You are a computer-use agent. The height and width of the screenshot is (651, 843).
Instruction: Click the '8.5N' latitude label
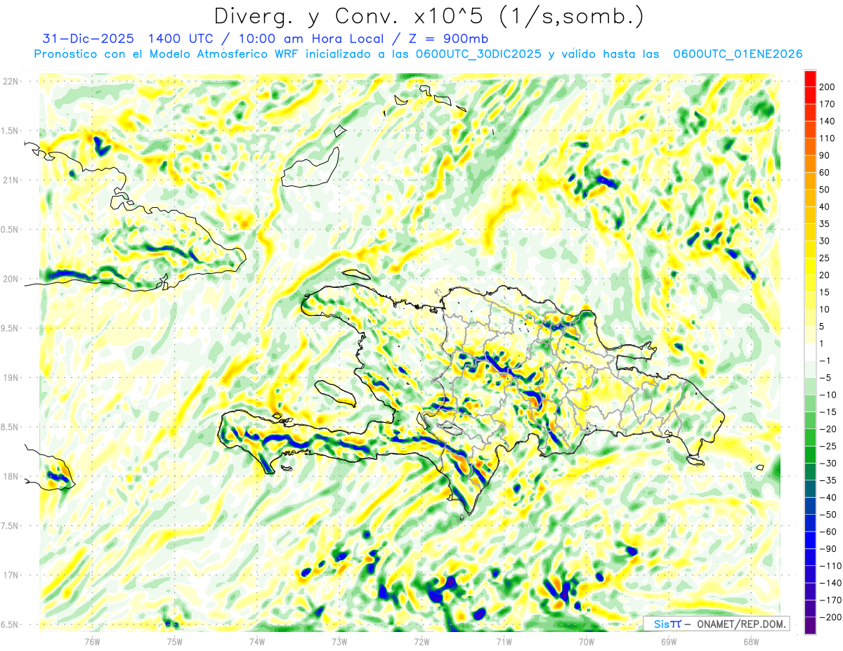click(11, 427)
